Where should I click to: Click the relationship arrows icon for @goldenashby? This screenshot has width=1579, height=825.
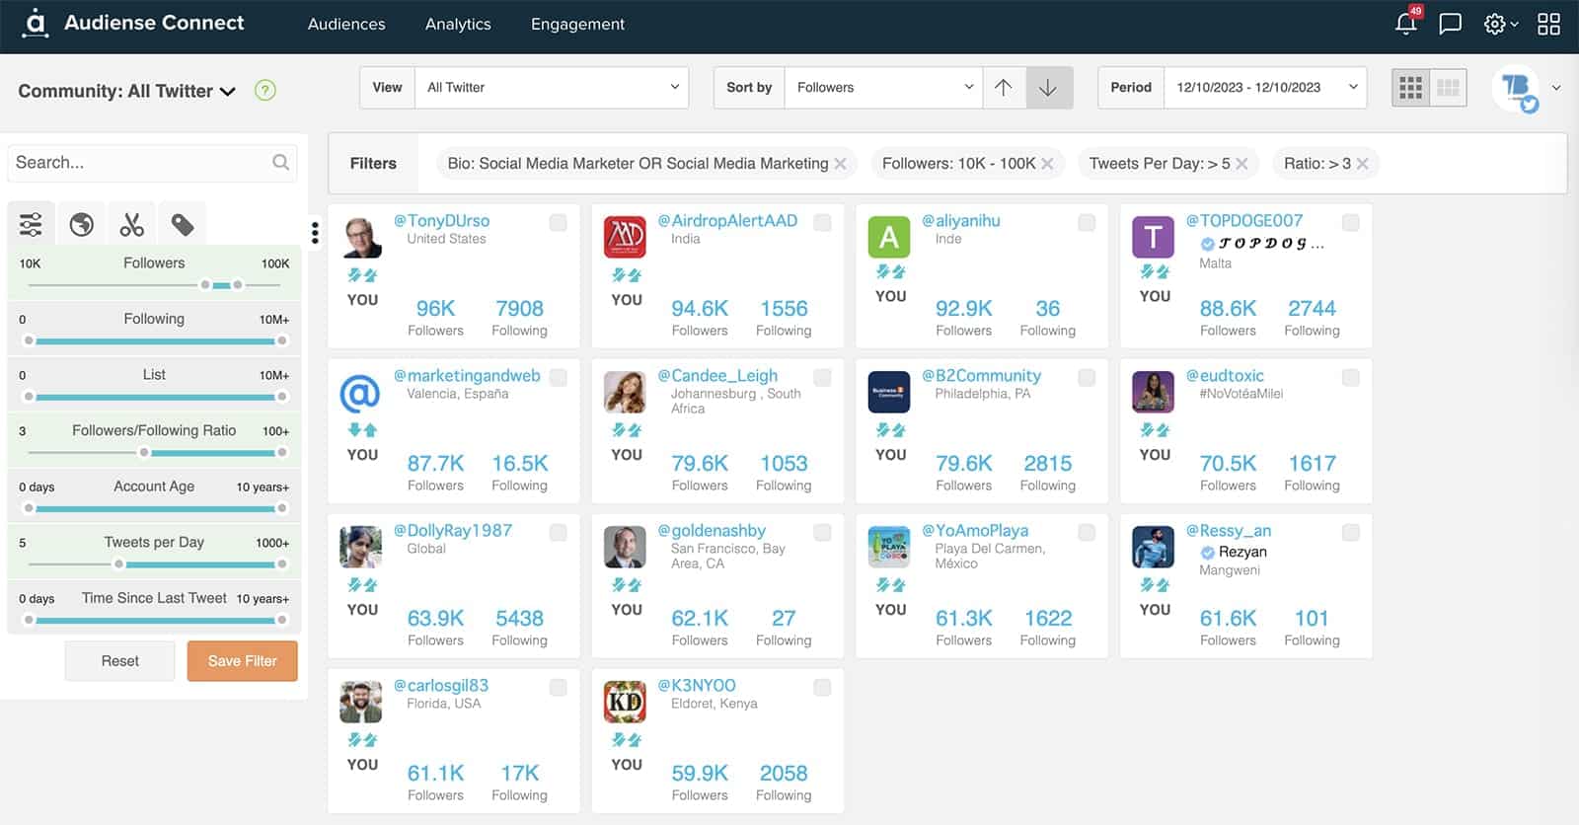coord(627,585)
